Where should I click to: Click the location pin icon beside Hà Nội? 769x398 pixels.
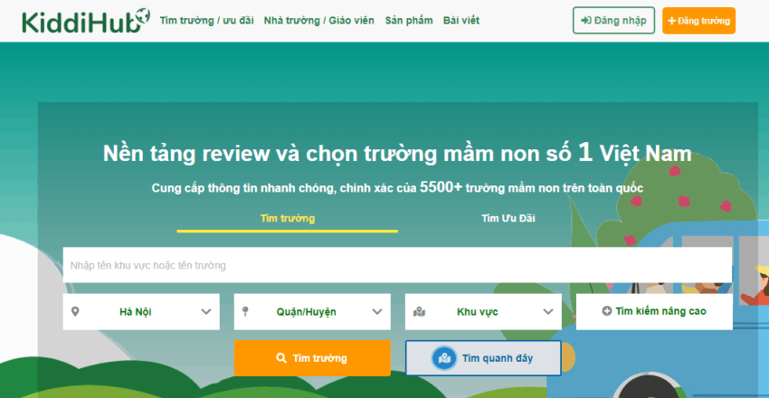(x=76, y=311)
